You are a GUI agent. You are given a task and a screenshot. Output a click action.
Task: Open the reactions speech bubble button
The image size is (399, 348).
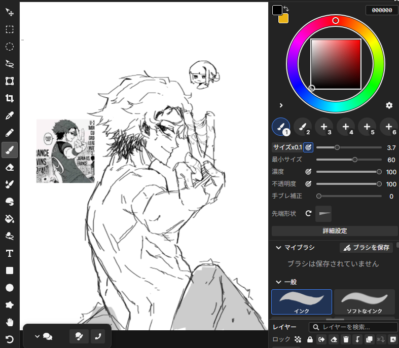(79, 336)
